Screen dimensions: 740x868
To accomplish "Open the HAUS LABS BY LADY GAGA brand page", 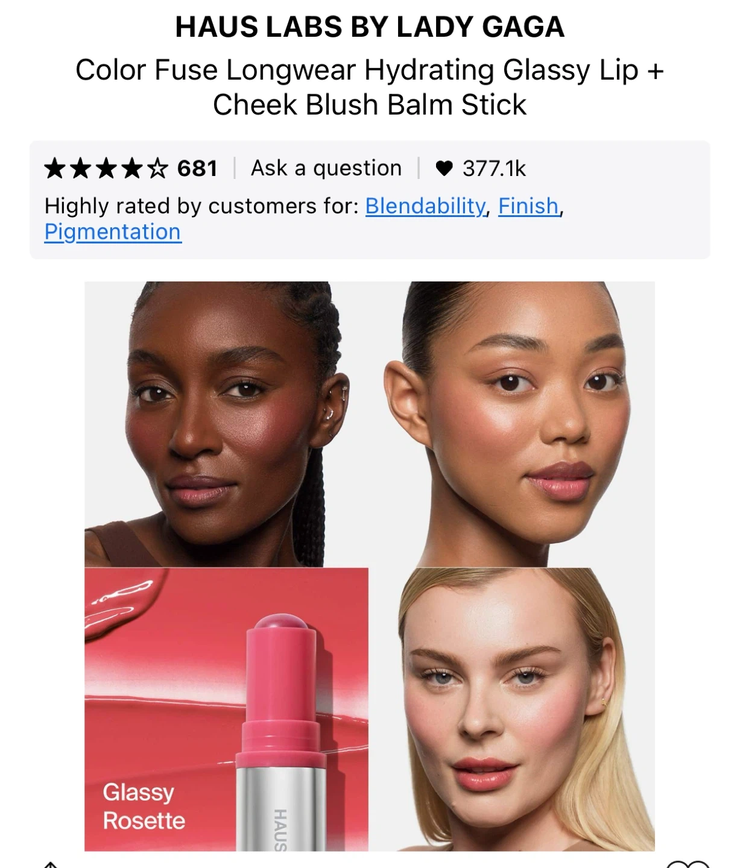I will tap(370, 27).
